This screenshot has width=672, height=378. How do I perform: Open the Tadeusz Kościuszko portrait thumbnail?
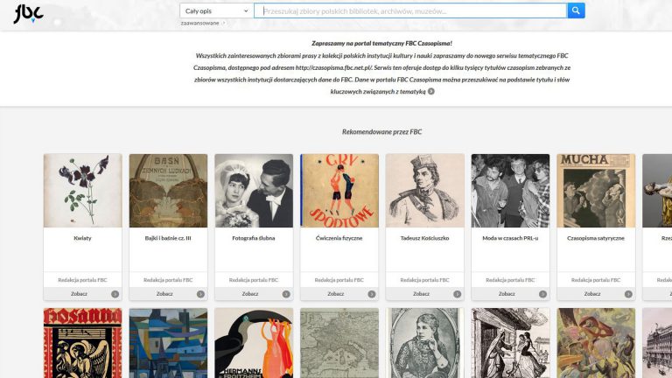pyautogui.click(x=424, y=191)
